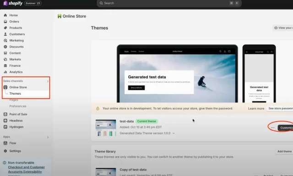Click the Home house icon
This screenshot has width=293, height=176.
(5, 15)
